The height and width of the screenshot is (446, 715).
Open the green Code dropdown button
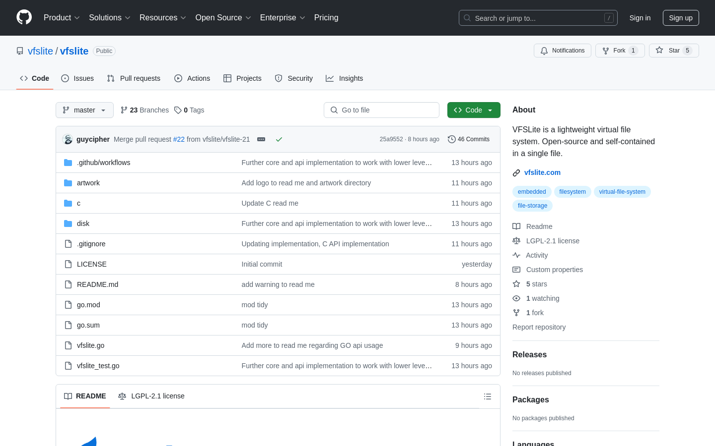click(474, 110)
